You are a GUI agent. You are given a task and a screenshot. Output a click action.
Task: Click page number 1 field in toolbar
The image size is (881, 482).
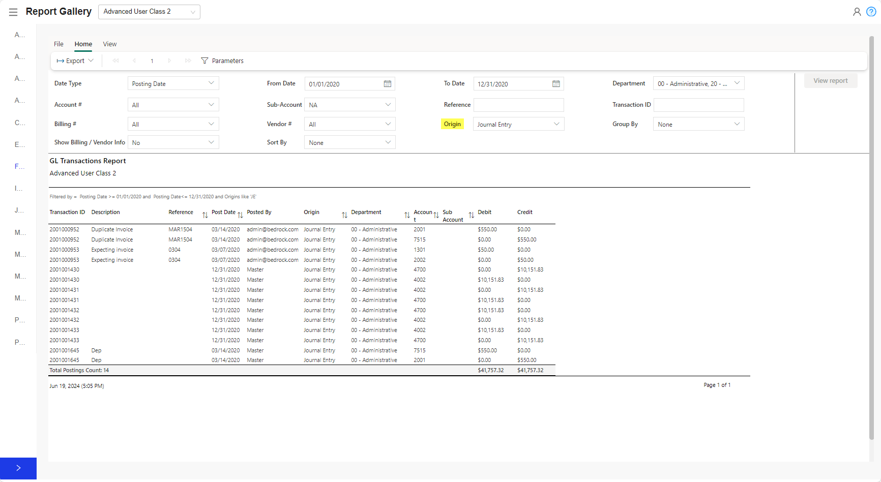[152, 61]
